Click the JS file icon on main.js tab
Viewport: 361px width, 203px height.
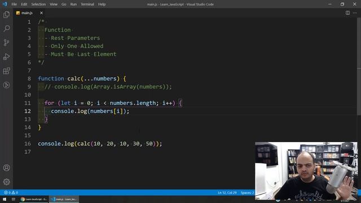coord(18,13)
